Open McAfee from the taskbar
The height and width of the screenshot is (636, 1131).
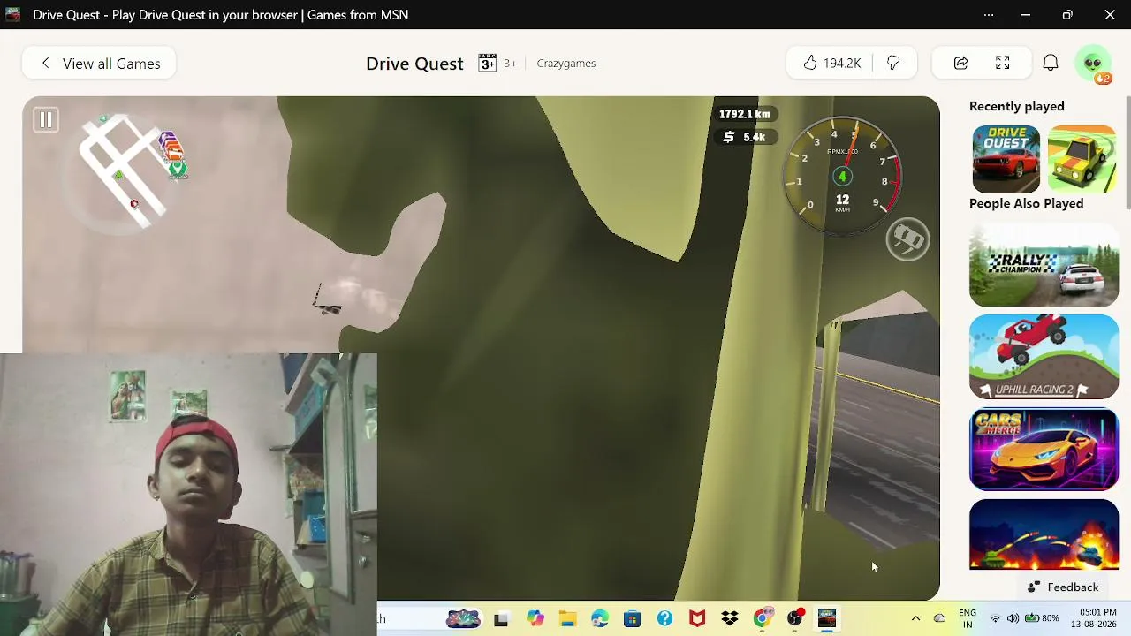click(697, 618)
